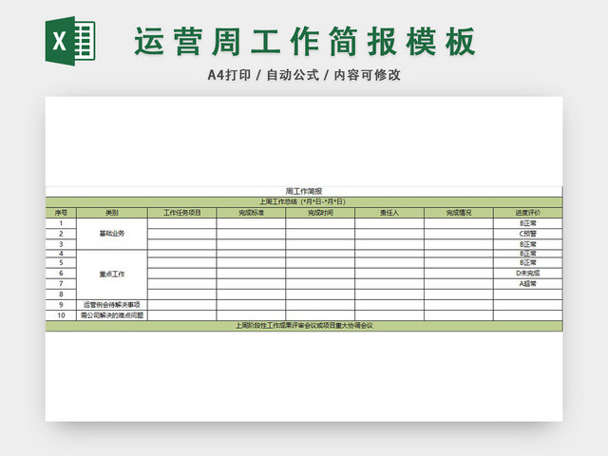
Task: Click the empty 责任人 cell in row 2
Action: (x=389, y=234)
